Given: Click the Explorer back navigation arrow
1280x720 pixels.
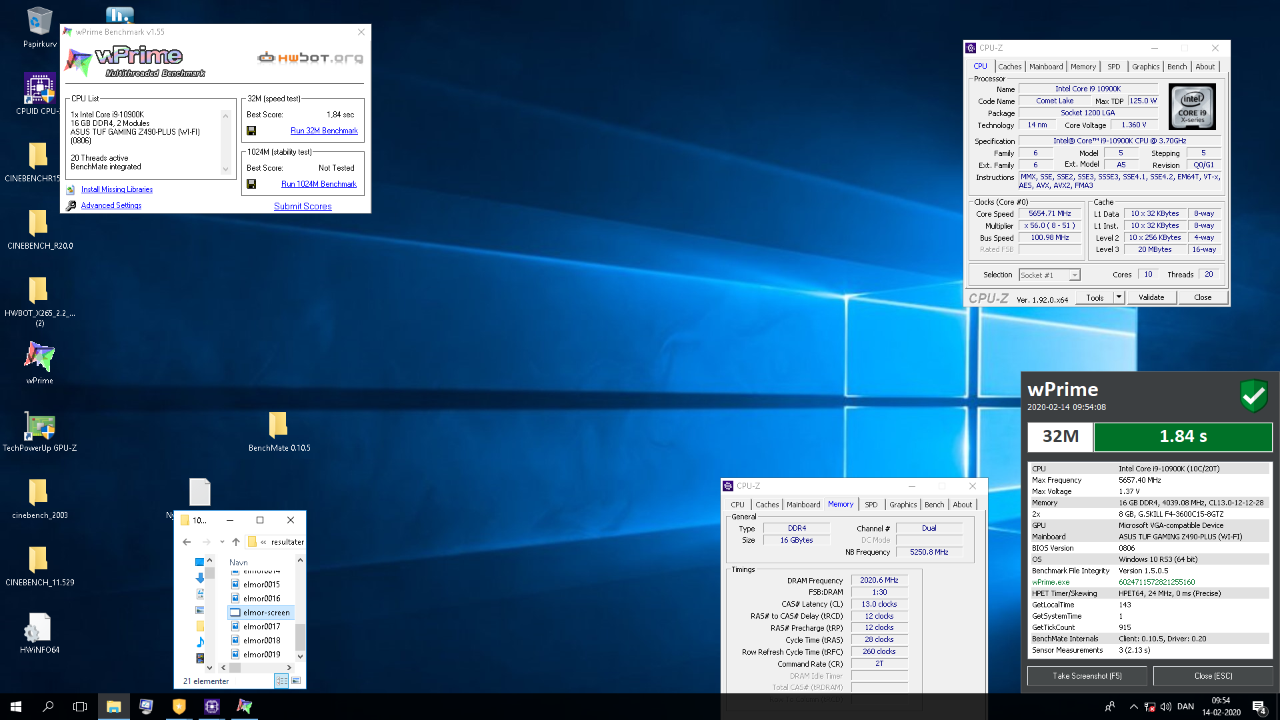Looking at the screenshot, I should pos(187,542).
